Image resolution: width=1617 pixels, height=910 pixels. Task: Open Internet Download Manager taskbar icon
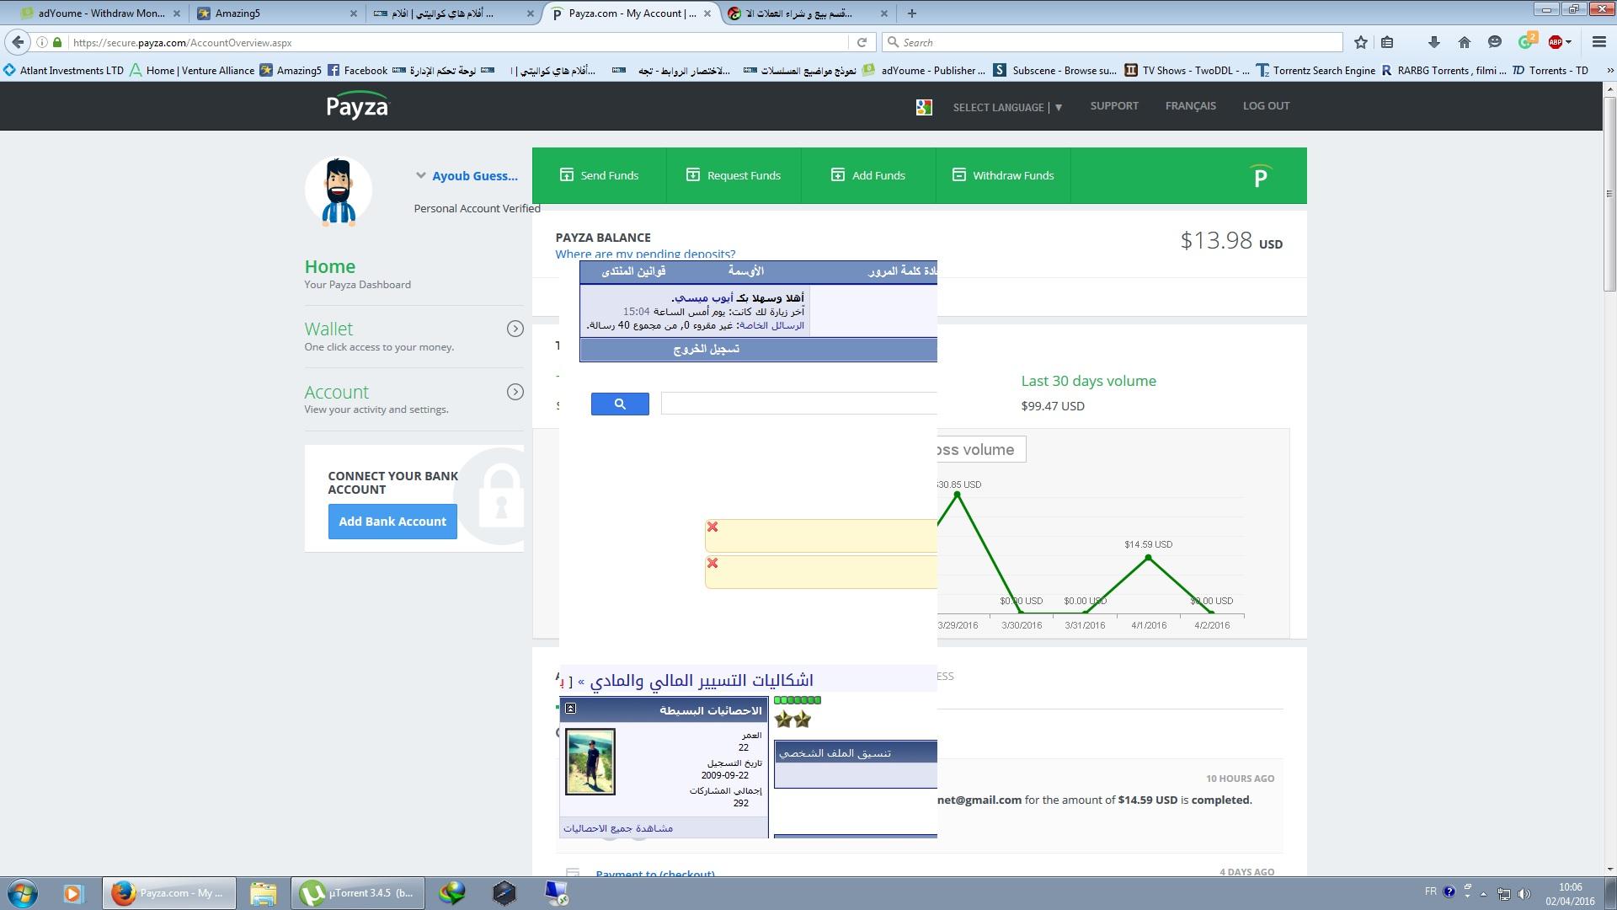click(452, 893)
